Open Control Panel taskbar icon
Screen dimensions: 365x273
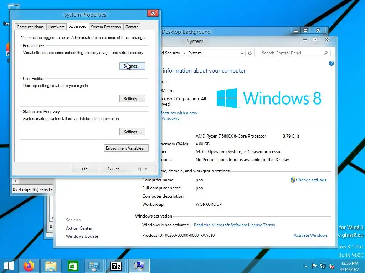94,266
